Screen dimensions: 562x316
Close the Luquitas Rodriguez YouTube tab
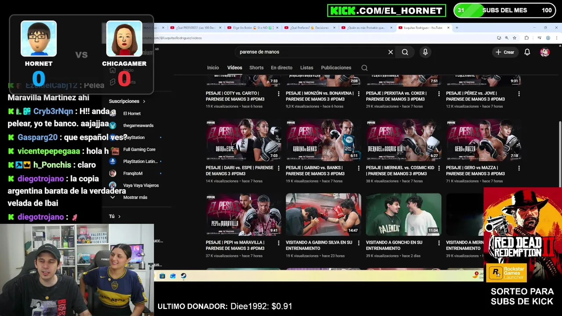coord(448,28)
